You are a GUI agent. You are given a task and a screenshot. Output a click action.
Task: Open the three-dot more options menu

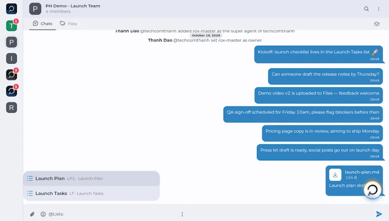pos(379,9)
